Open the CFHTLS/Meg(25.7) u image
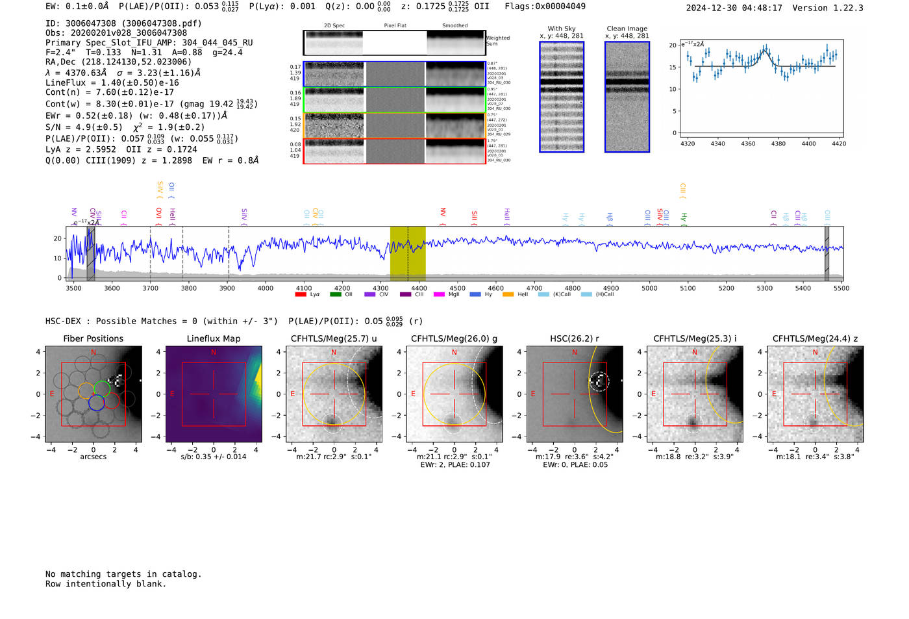Image resolution: width=909 pixels, height=619 pixels. pos(334,394)
